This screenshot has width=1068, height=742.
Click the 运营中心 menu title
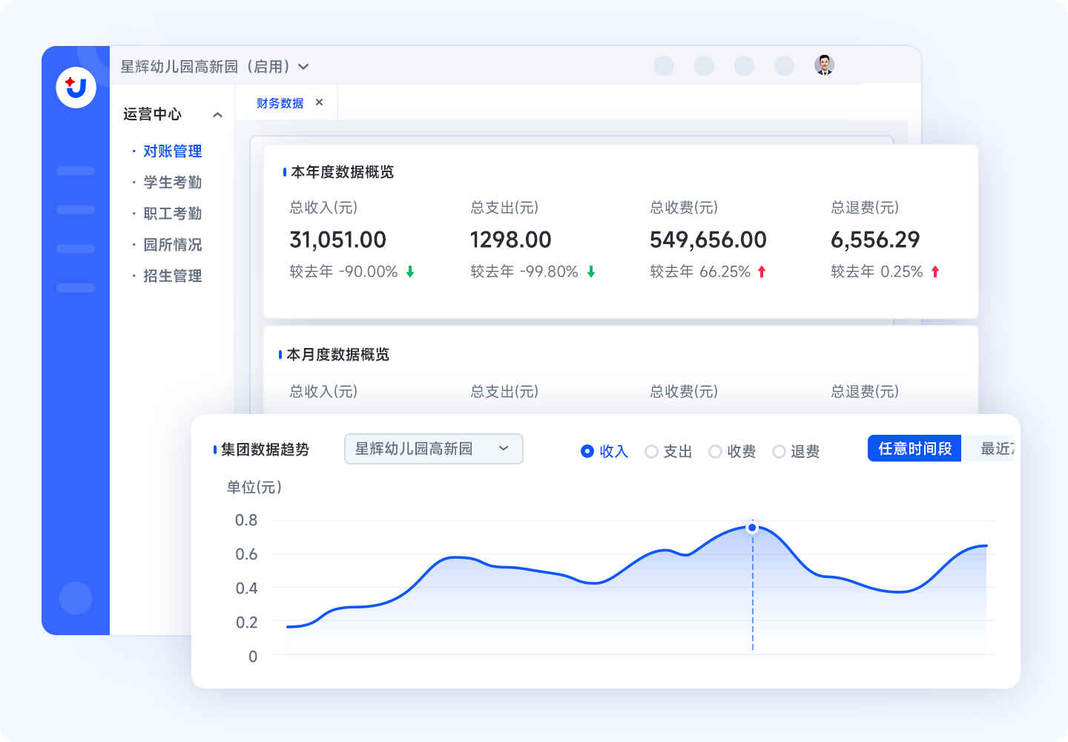pos(152,114)
